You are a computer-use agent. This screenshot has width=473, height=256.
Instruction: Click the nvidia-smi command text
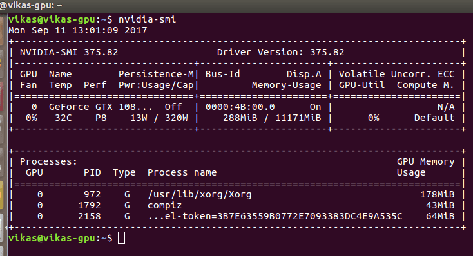[x=147, y=19]
